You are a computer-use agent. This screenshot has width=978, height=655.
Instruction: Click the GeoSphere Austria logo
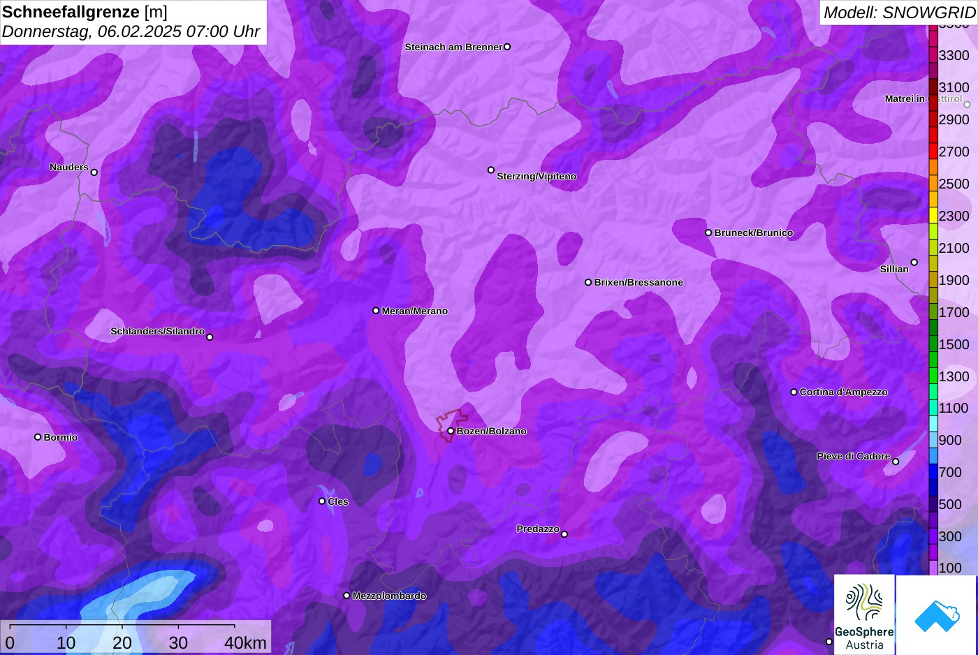pos(864,615)
